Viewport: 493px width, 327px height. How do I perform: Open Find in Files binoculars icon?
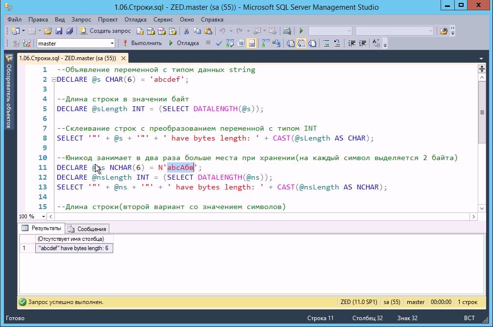[444, 31]
